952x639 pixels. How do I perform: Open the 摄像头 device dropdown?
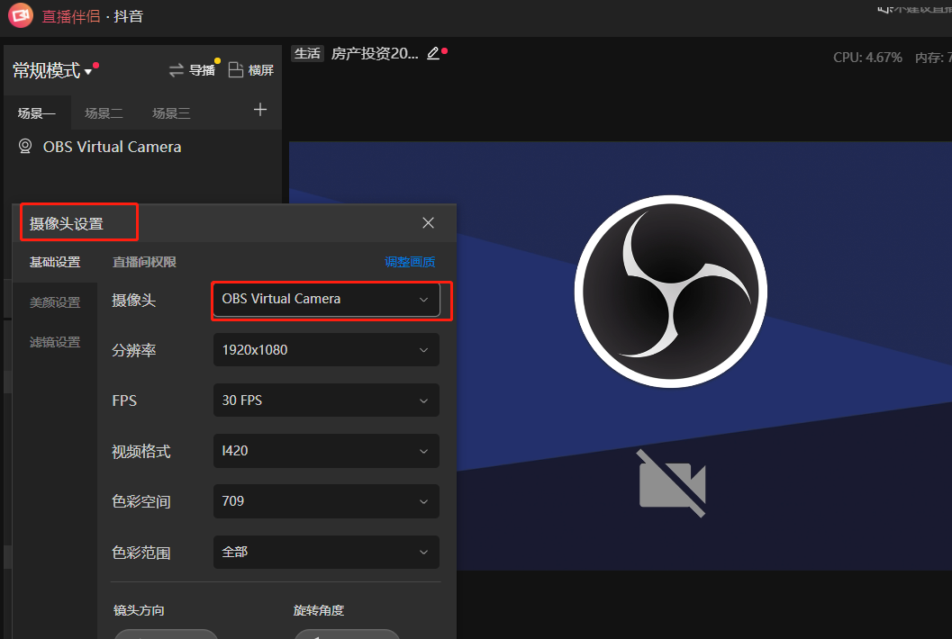coord(327,299)
